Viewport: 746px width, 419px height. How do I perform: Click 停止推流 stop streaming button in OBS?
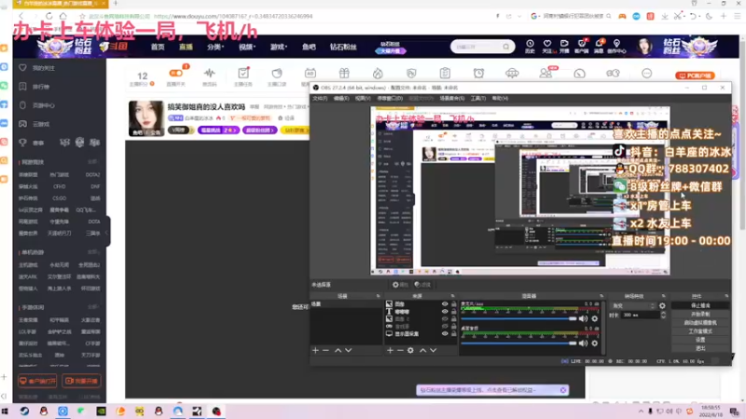(x=700, y=305)
